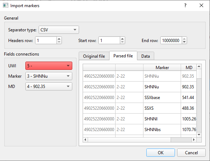Open the Marker field dropdown
The width and height of the screenshot is (210, 161).
pos(49,76)
